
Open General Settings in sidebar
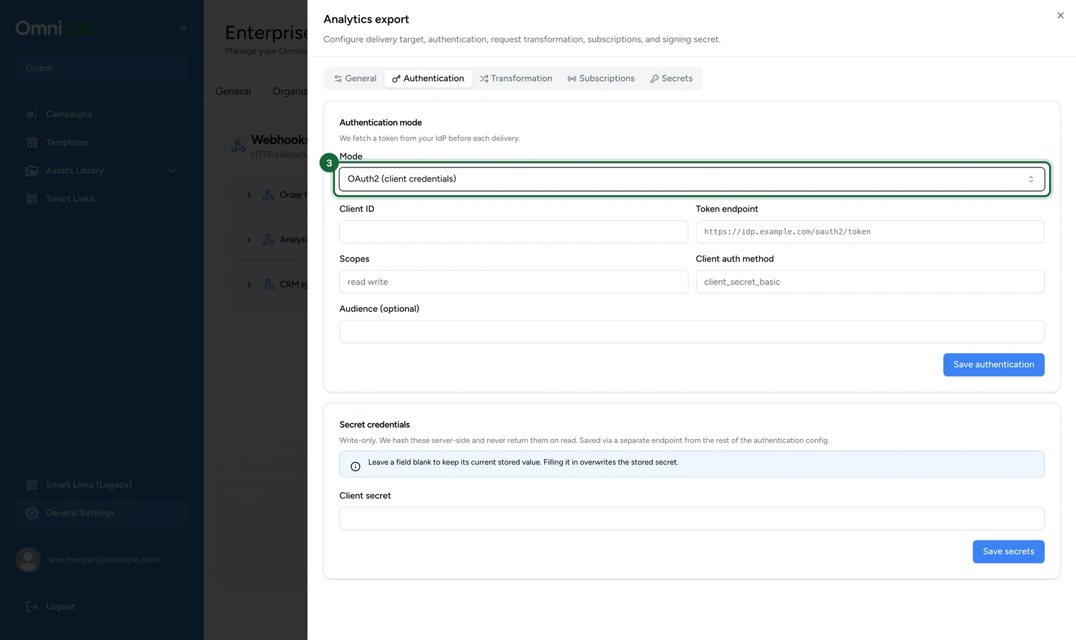(x=102, y=513)
